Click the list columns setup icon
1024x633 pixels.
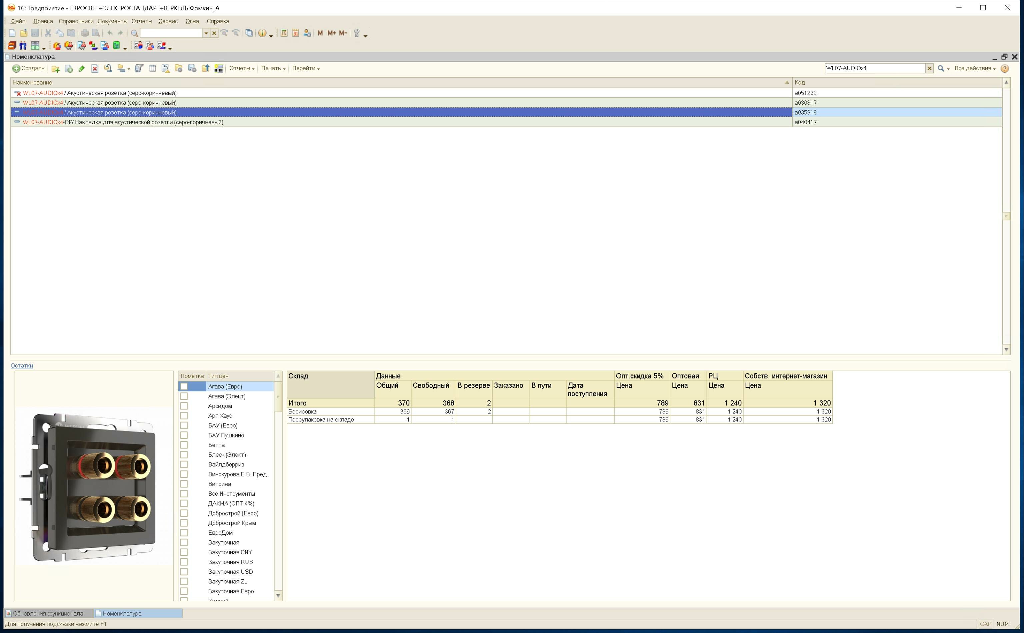pos(152,69)
